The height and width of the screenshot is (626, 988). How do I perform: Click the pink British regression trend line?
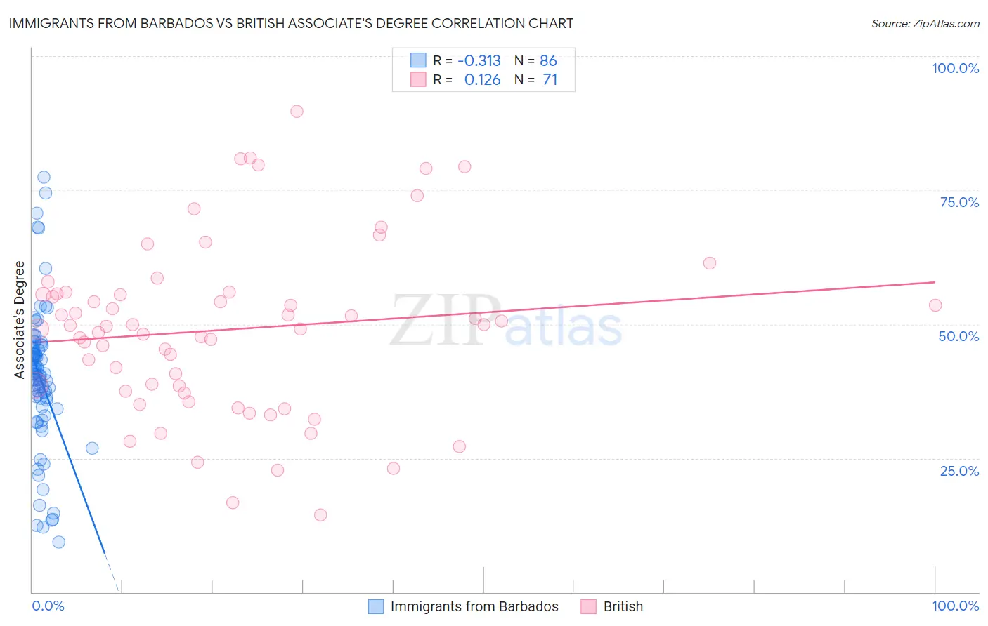[483, 312]
